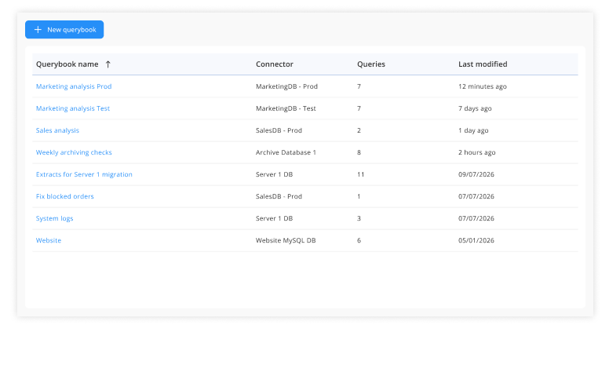Select the 7 days ago timestamp

(475, 108)
